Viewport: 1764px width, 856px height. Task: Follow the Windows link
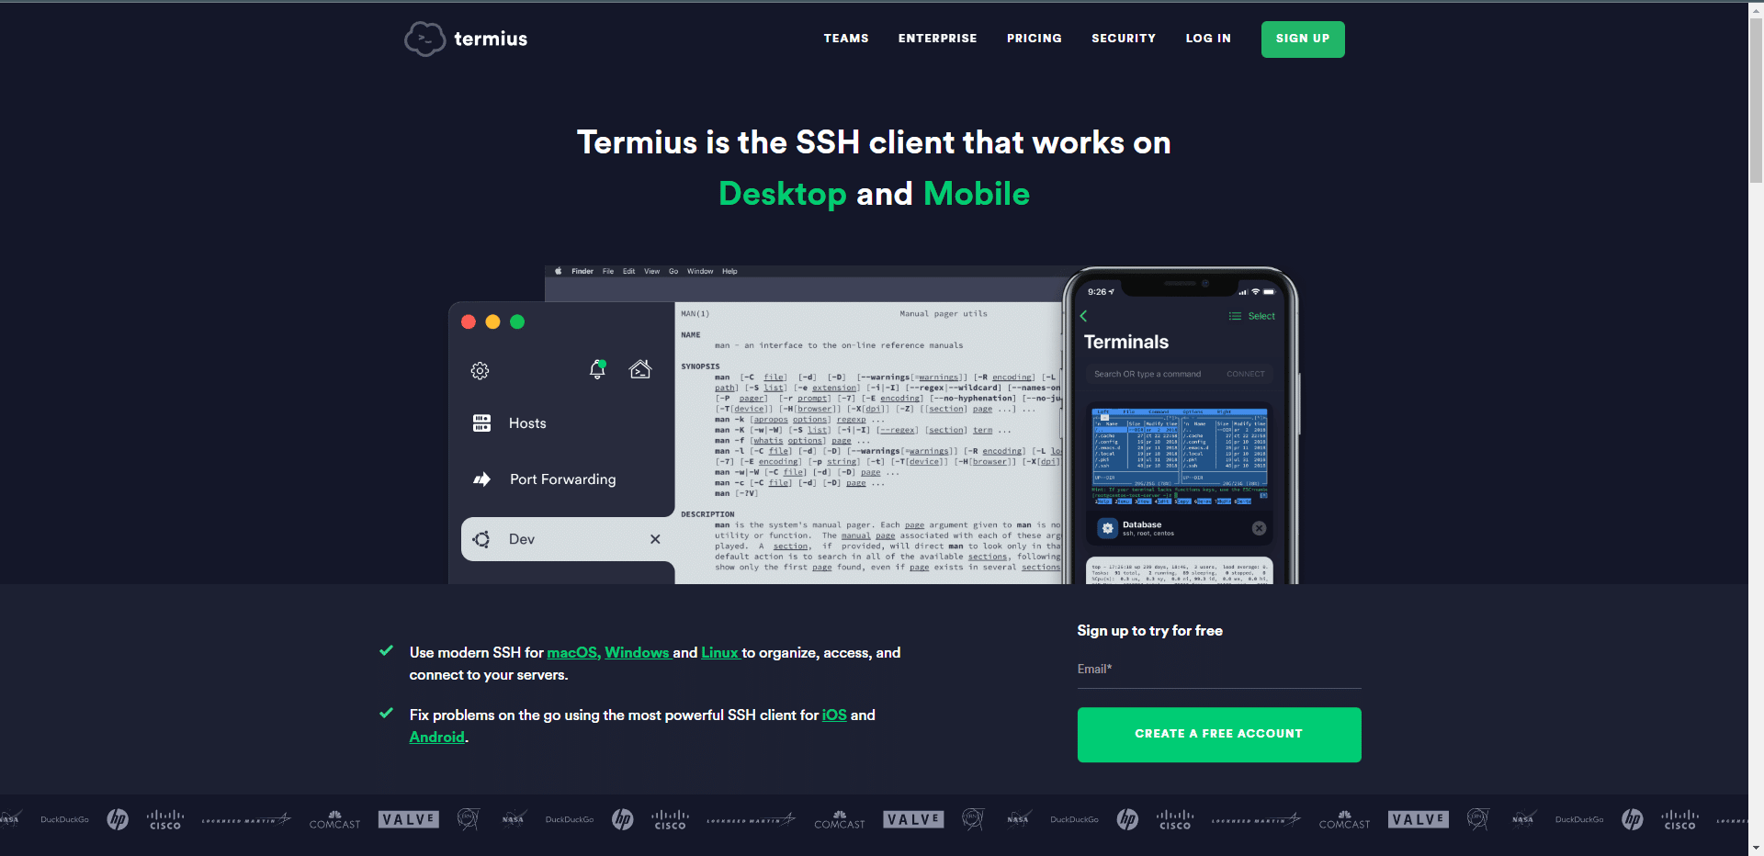pyautogui.click(x=637, y=653)
